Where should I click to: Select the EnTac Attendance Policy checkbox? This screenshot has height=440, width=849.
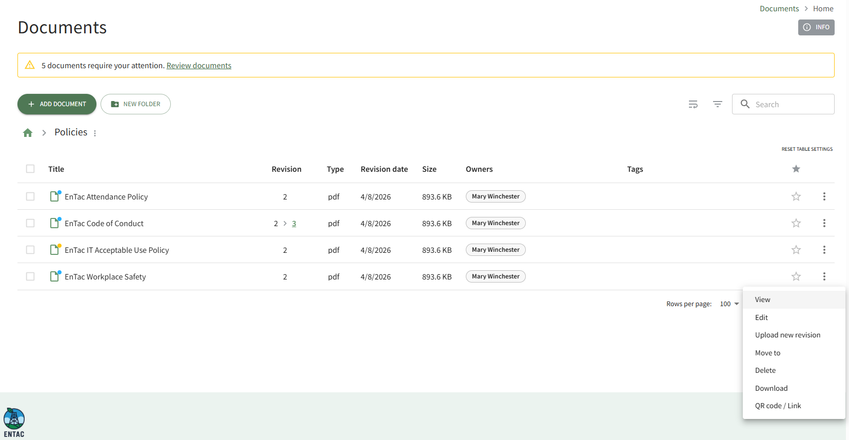click(x=30, y=196)
